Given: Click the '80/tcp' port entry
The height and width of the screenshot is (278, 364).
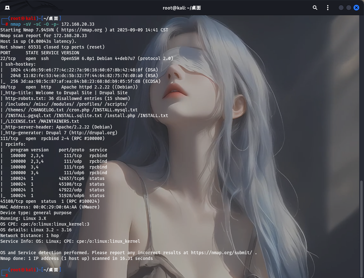Looking at the screenshot, I should (8, 87).
